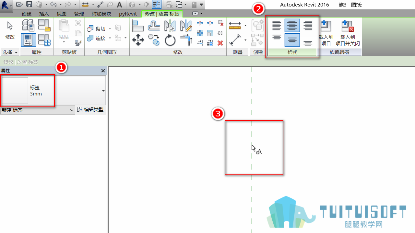Click 编辑类型 edit type button
This screenshot has width=415, height=233.
tap(90, 110)
